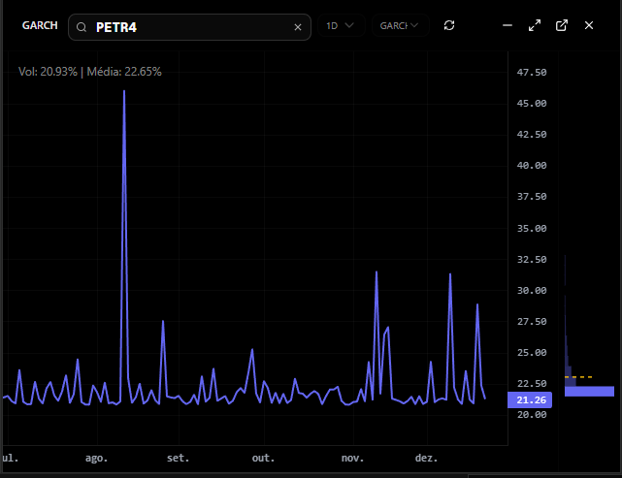This screenshot has width=622, height=478.
Task: Close the GARCH widget
Action: click(x=588, y=25)
